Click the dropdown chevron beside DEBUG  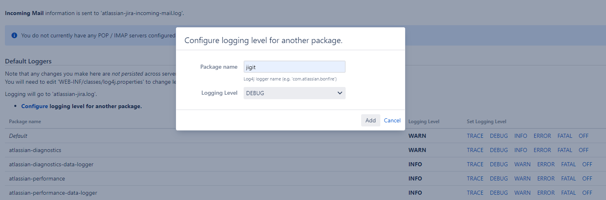340,93
